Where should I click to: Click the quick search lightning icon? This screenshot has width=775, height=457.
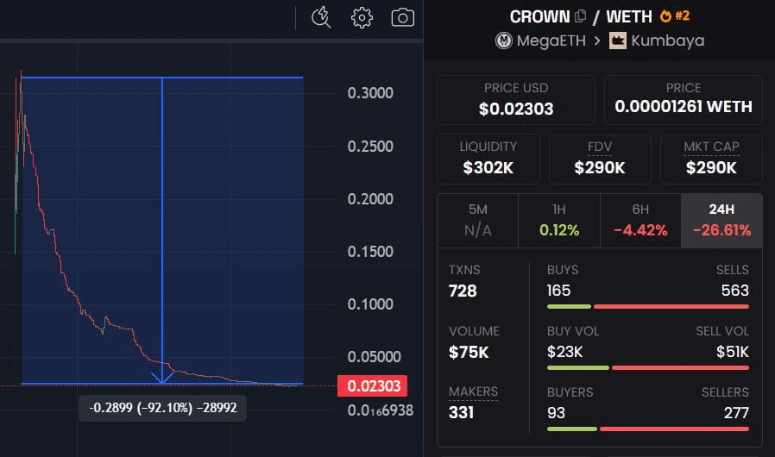pyautogui.click(x=321, y=17)
